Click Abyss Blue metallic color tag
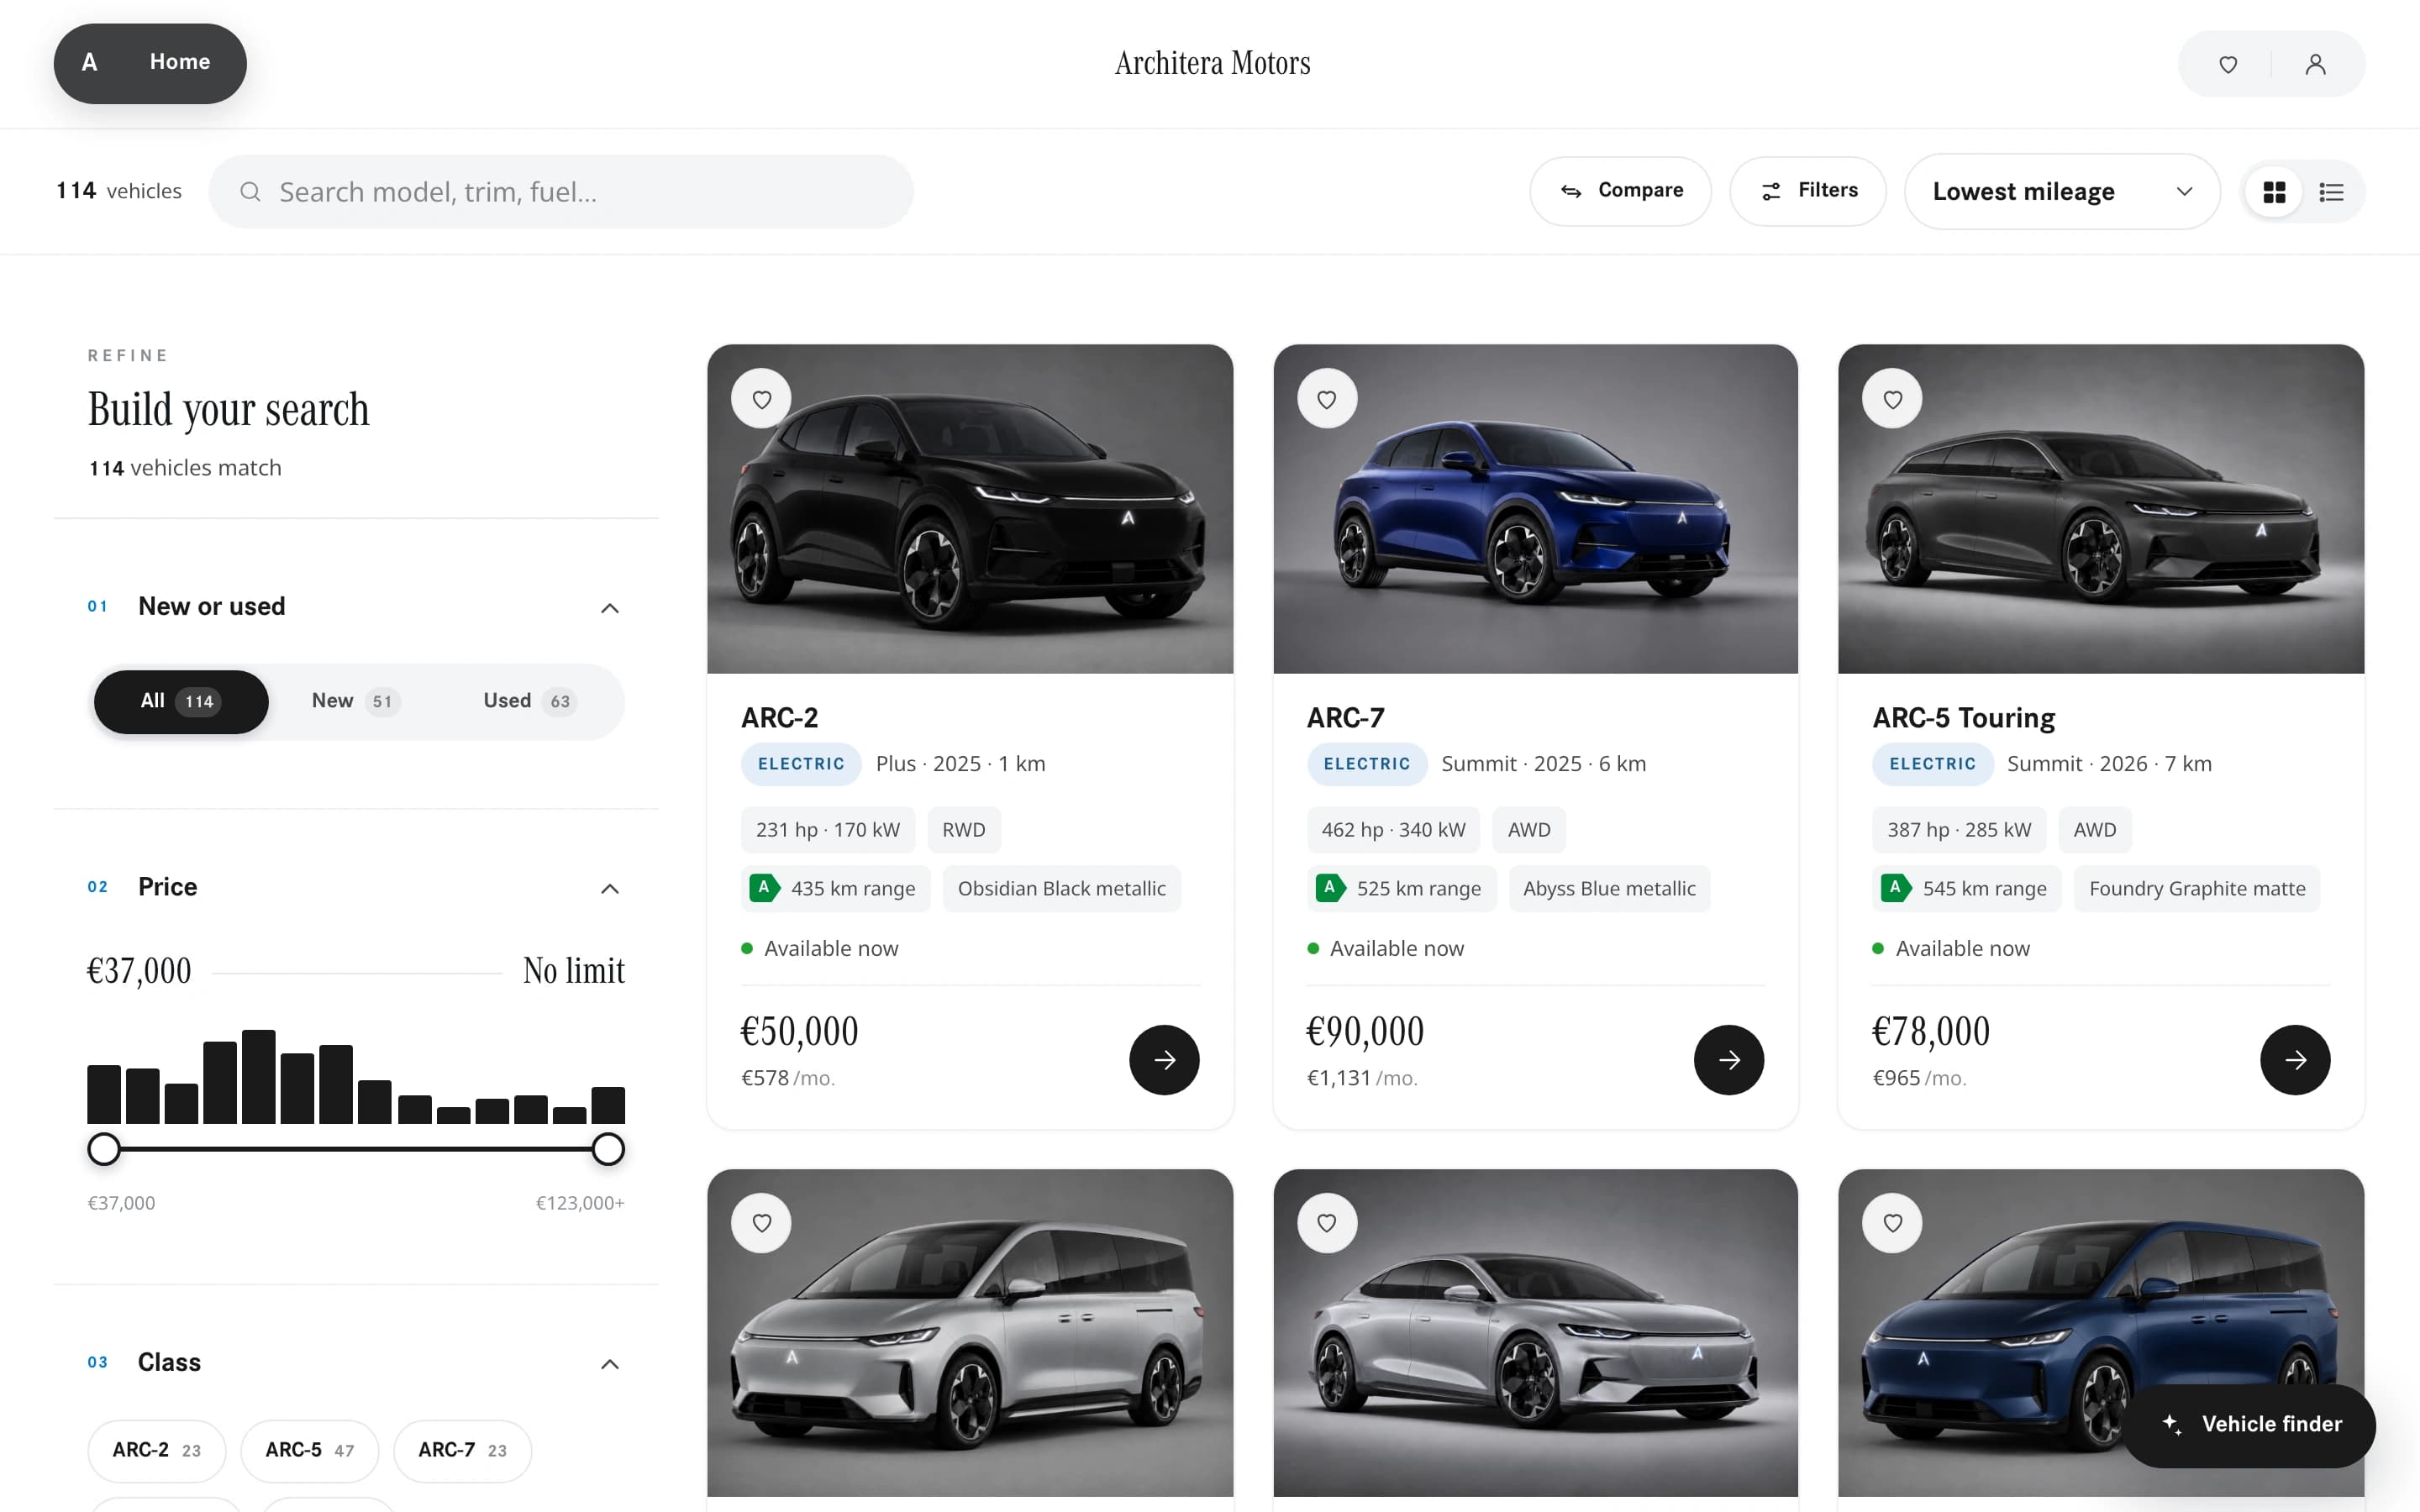The height and width of the screenshot is (1512, 2420). [x=1609, y=888]
